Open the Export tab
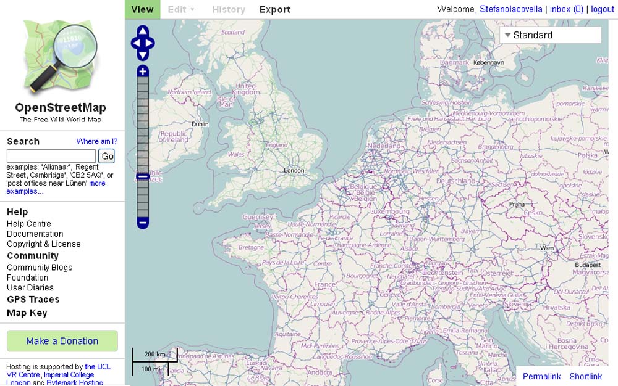The width and height of the screenshot is (618, 386). click(x=275, y=9)
